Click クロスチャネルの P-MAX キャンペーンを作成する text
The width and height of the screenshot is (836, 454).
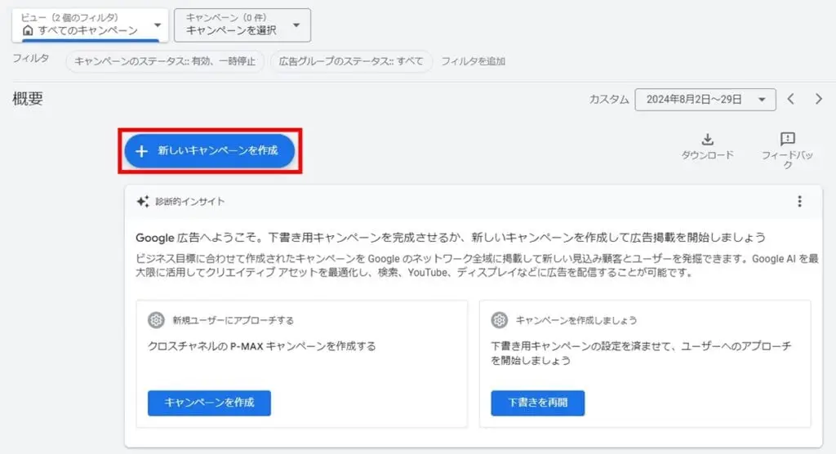coord(262,346)
